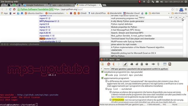Viewport: 188px width, 106px height.
Task: Jump to next find result
Action: pos(180,17)
